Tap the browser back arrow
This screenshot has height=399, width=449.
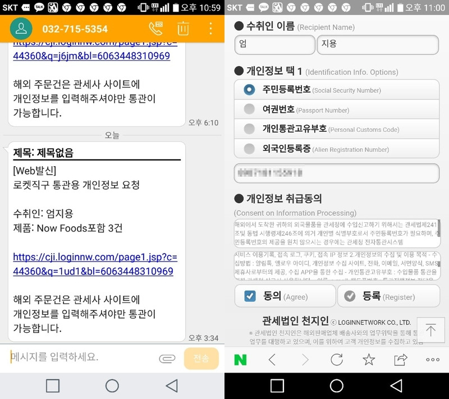[272, 360]
